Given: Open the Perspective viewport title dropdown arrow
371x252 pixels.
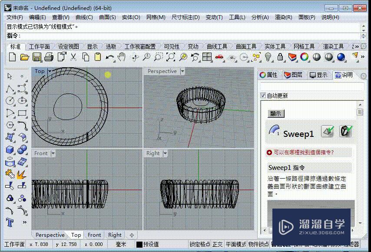Looking at the screenshot, I should pyautogui.click(x=182, y=71).
